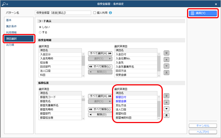Image resolution: width=221 pixels, height=138 pixels.
Task: Click the blue info icon beside 個人利用
Action: click(110, 13)
